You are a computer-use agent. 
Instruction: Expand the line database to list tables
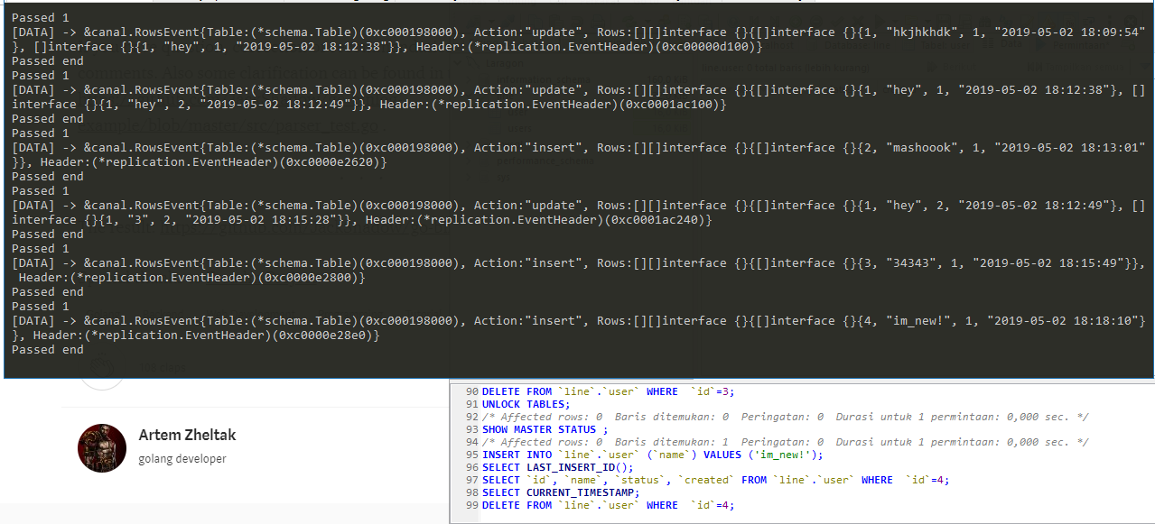467,96
